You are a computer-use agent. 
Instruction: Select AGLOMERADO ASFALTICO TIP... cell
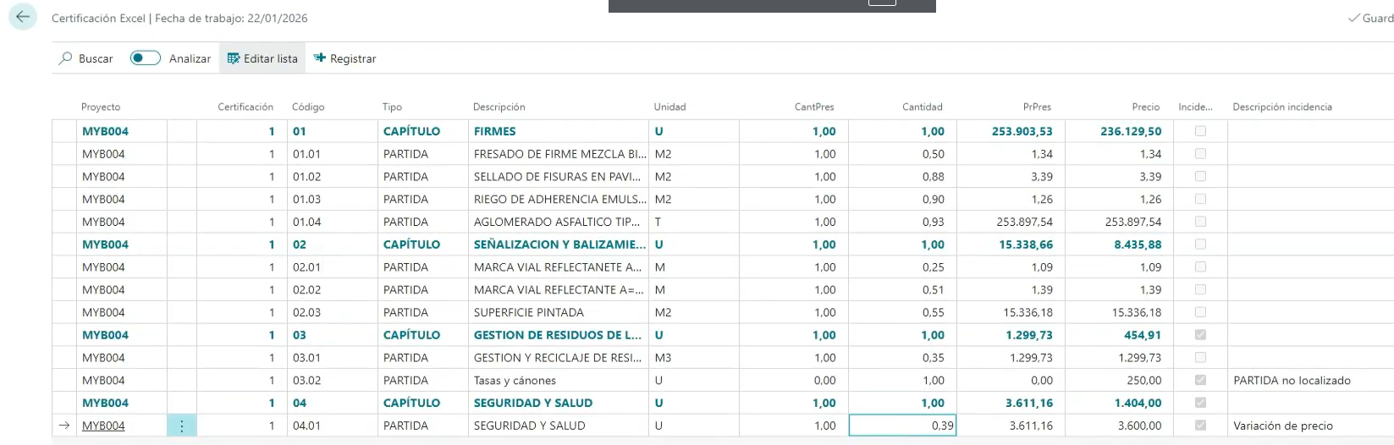[x=559, y=222]
